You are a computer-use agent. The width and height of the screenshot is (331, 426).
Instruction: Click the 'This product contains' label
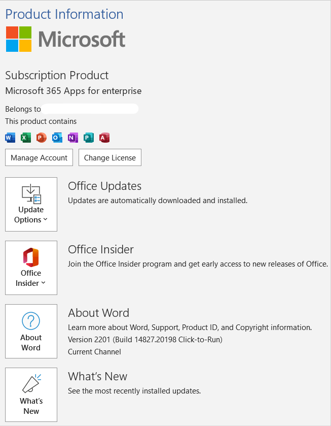pyautogui.click(x=41, y=121)
